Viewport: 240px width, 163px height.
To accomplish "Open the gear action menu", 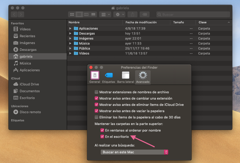I will (x=119, y=14).
